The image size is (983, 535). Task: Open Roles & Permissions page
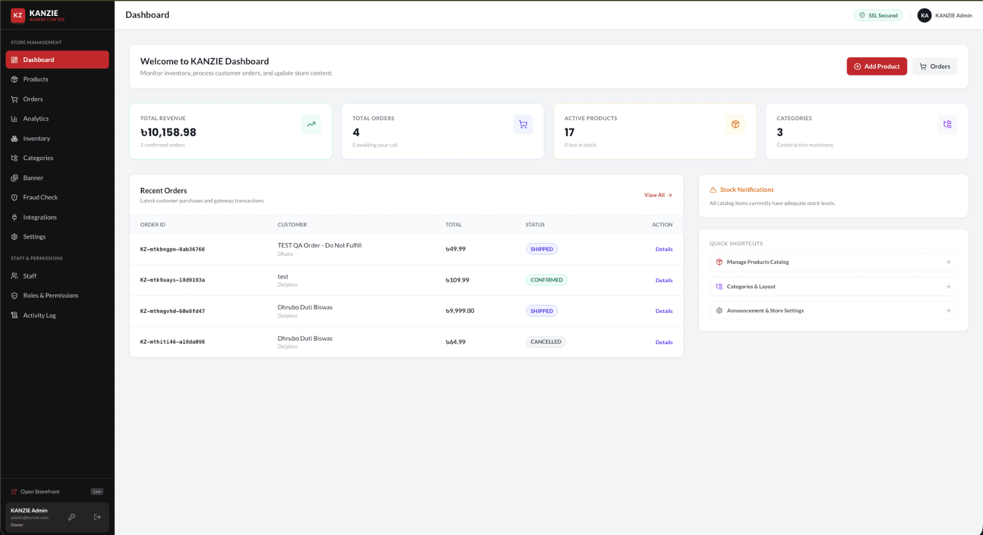click(57, 296)
